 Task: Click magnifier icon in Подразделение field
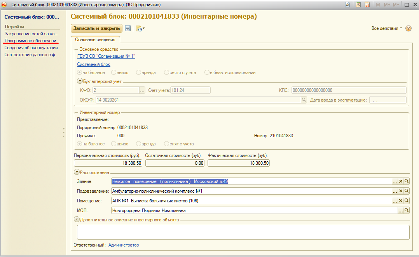[407, 191]
